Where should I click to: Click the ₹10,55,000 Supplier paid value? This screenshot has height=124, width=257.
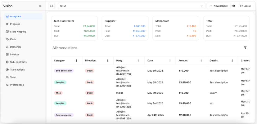click(x=139, y=31)
